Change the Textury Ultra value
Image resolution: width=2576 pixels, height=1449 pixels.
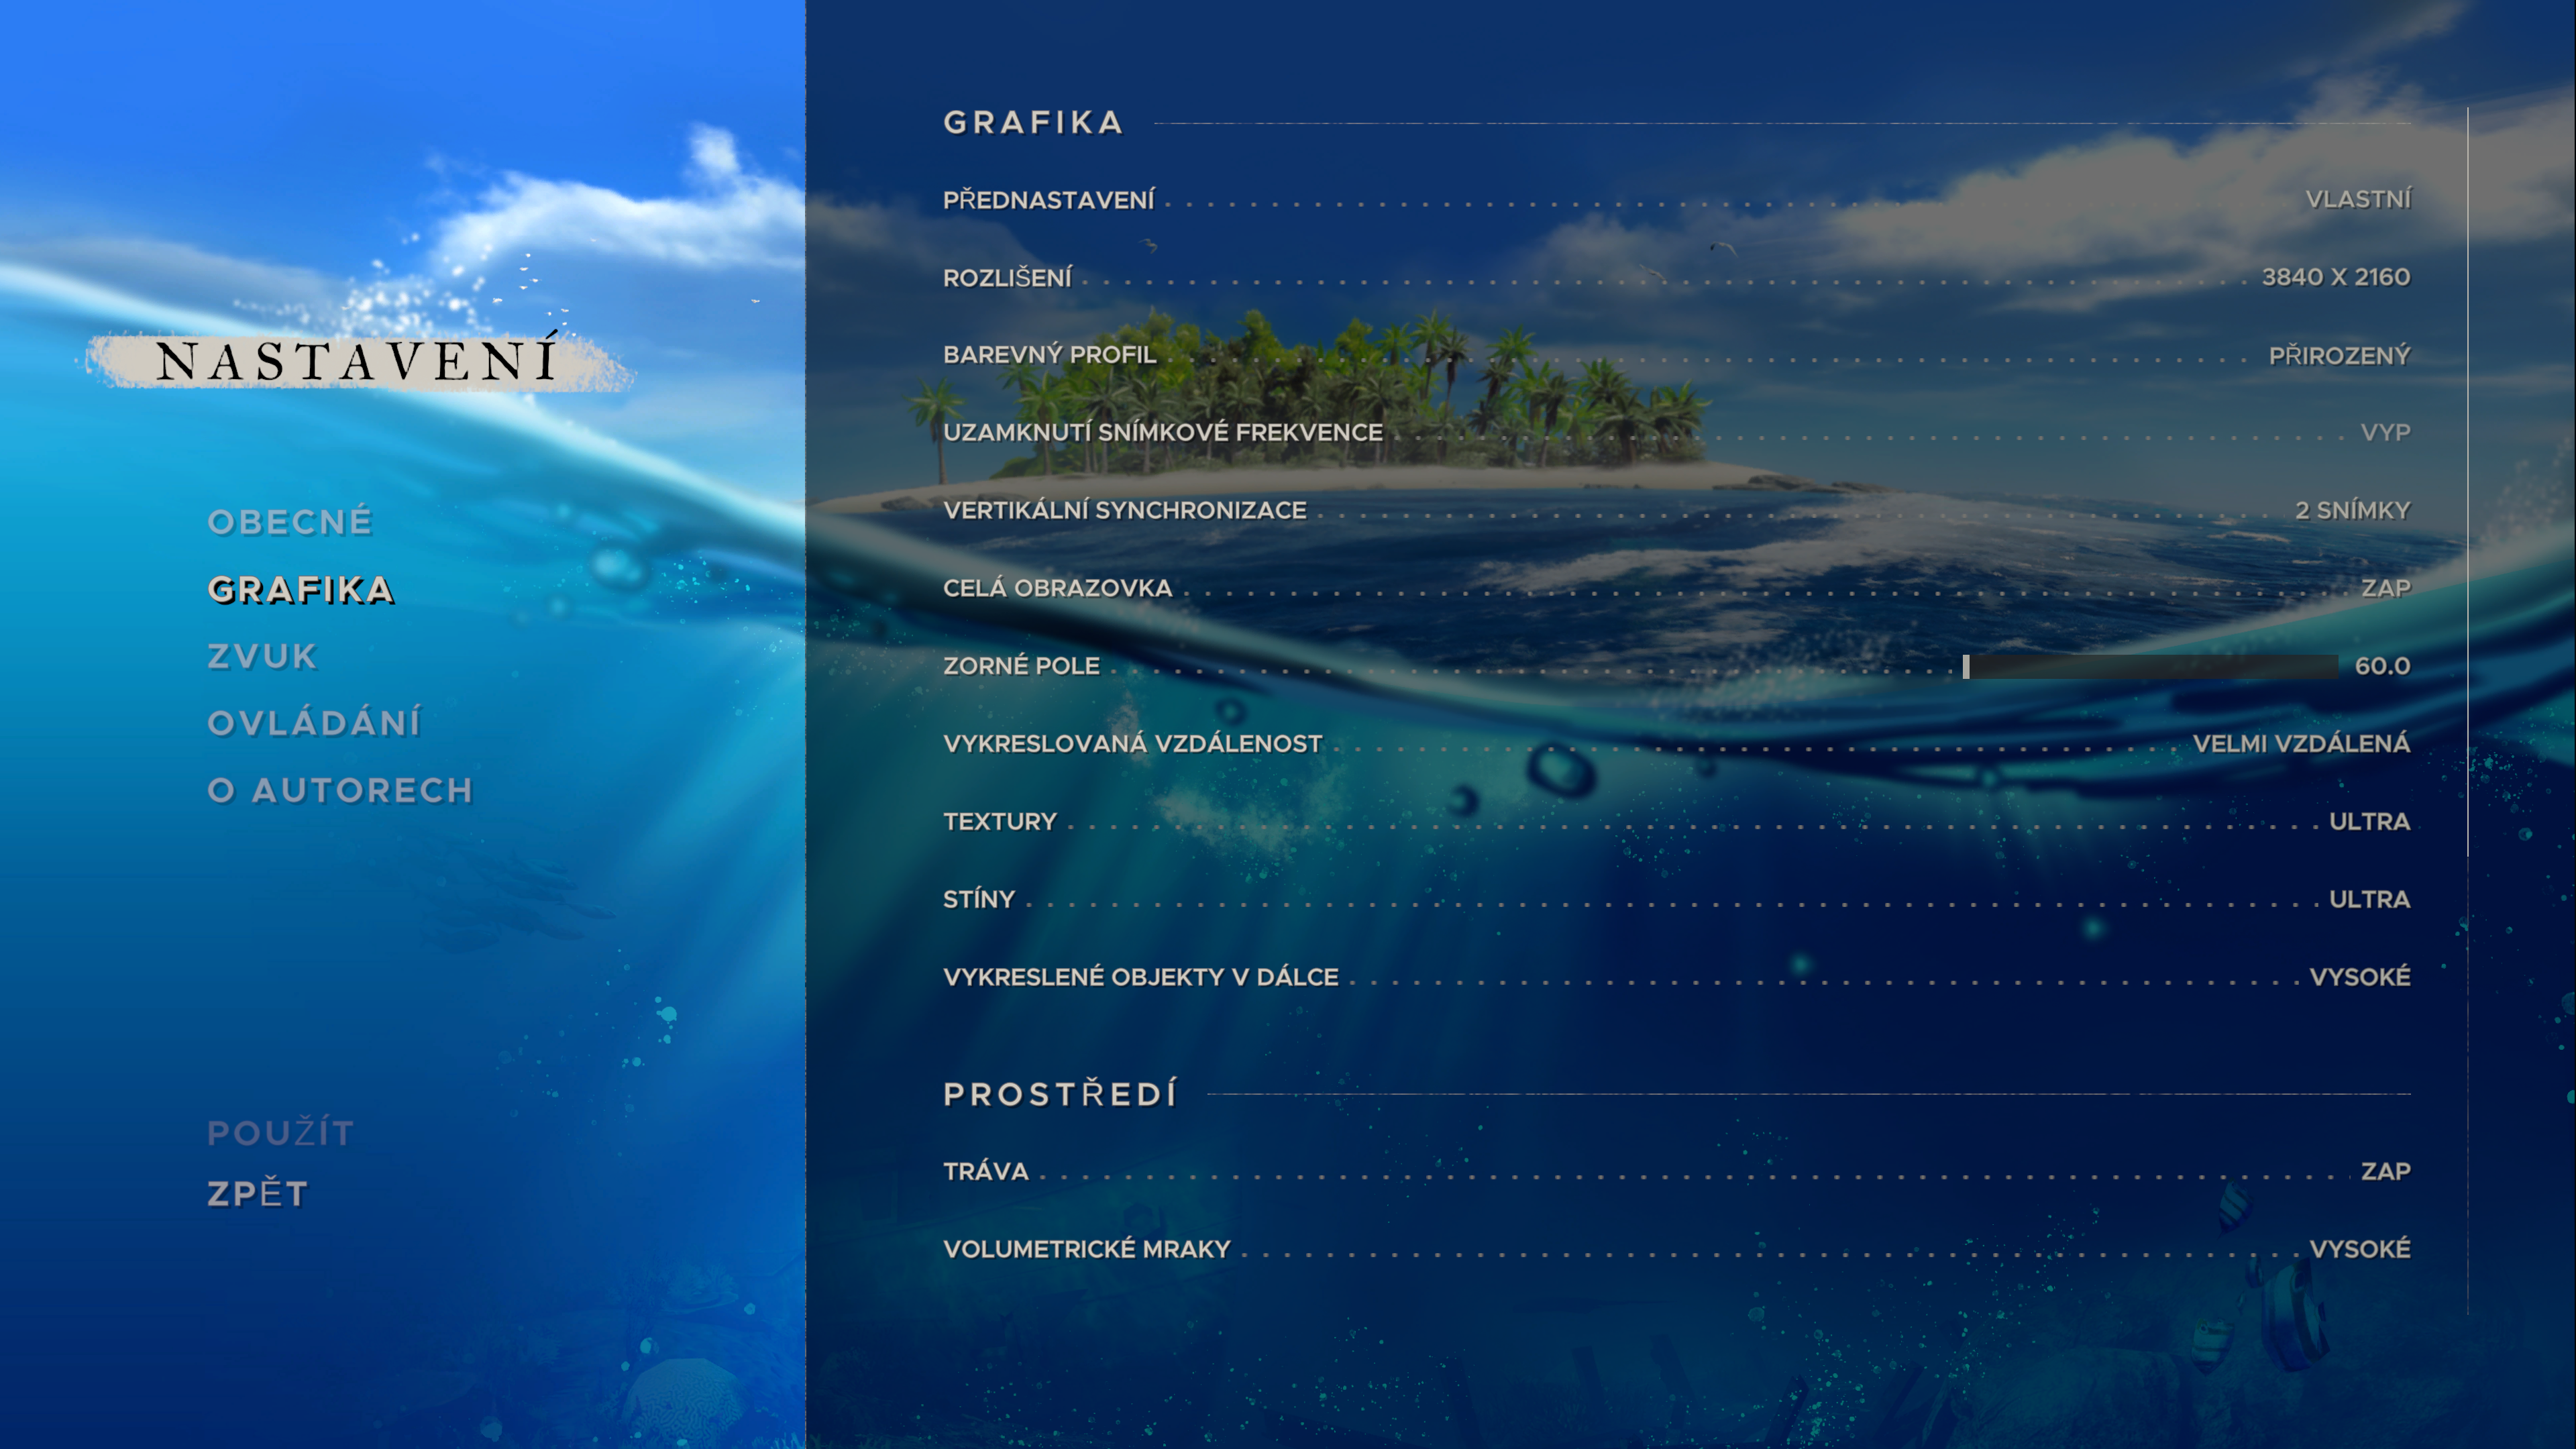click(2369, 821)
